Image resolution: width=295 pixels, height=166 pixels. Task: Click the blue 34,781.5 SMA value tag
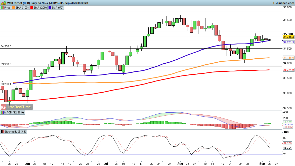(x=288, y=42)
